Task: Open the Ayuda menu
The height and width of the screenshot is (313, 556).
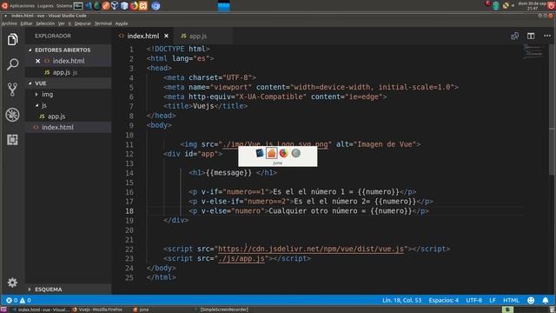Action: (122, 23)
